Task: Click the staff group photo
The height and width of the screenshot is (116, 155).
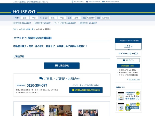Action: [x=88, y=113]
